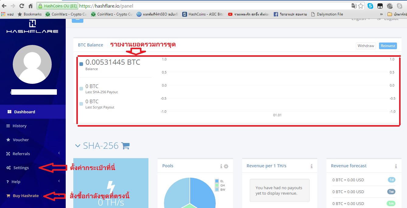Show hidden bookmarks with the double chevron
The width and height of the screenshot is (407, 208).
381,14
